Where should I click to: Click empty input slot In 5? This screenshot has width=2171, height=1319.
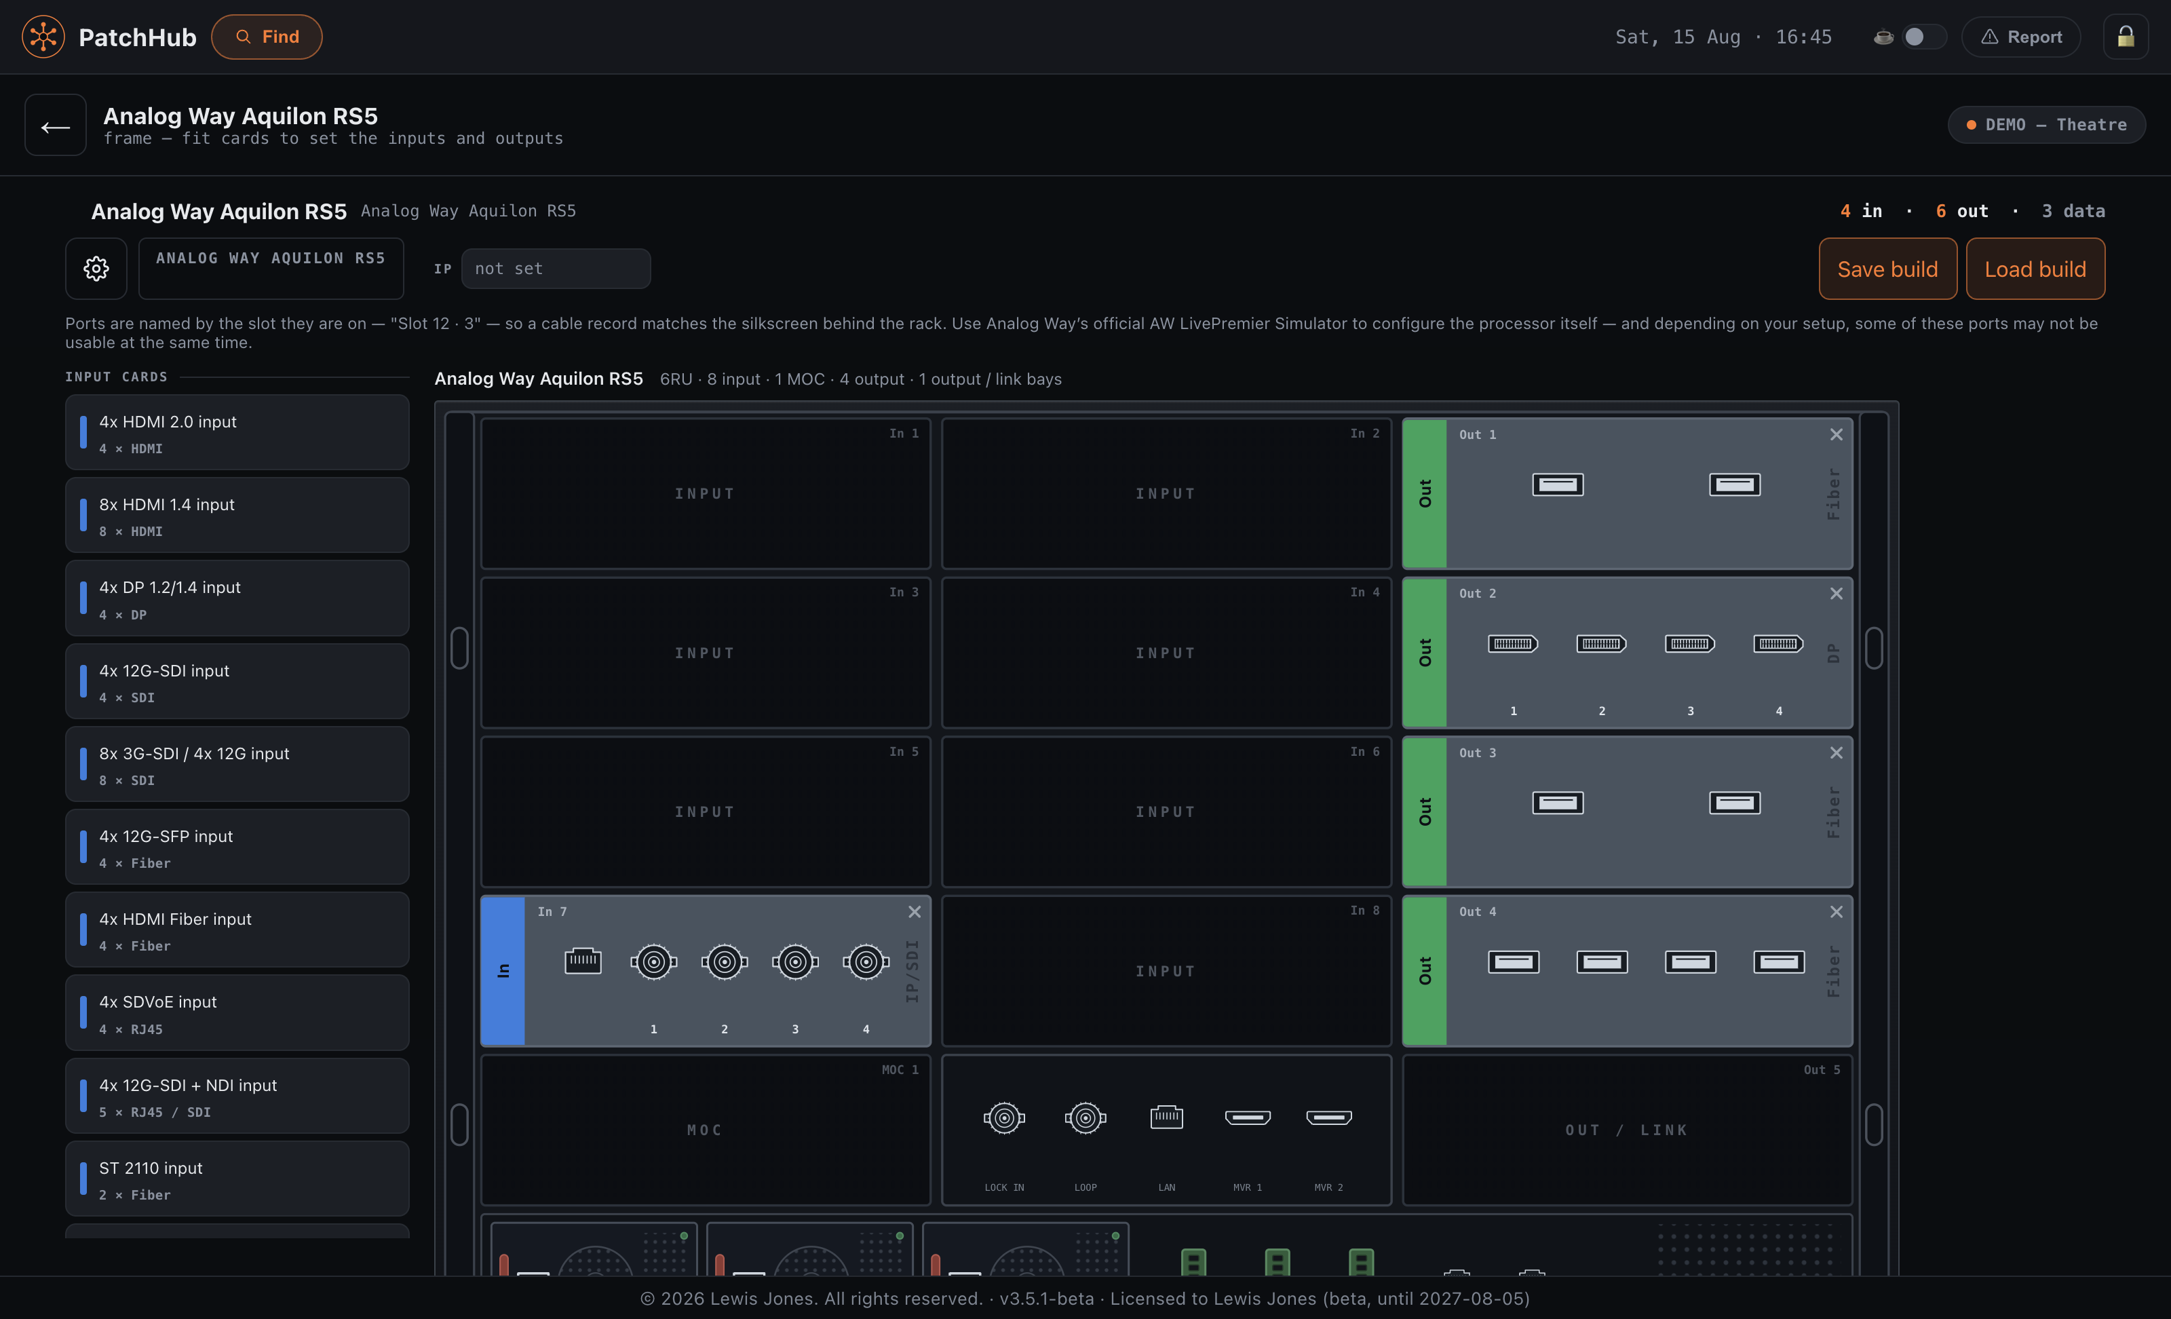(x=705, y=811)
